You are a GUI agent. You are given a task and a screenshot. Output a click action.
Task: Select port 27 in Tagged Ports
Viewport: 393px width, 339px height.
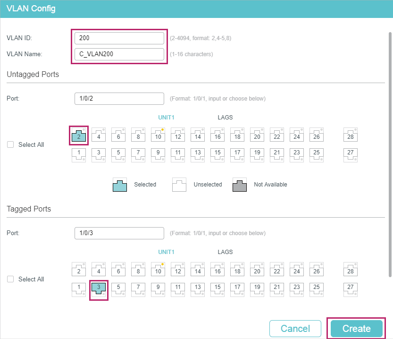351,289
